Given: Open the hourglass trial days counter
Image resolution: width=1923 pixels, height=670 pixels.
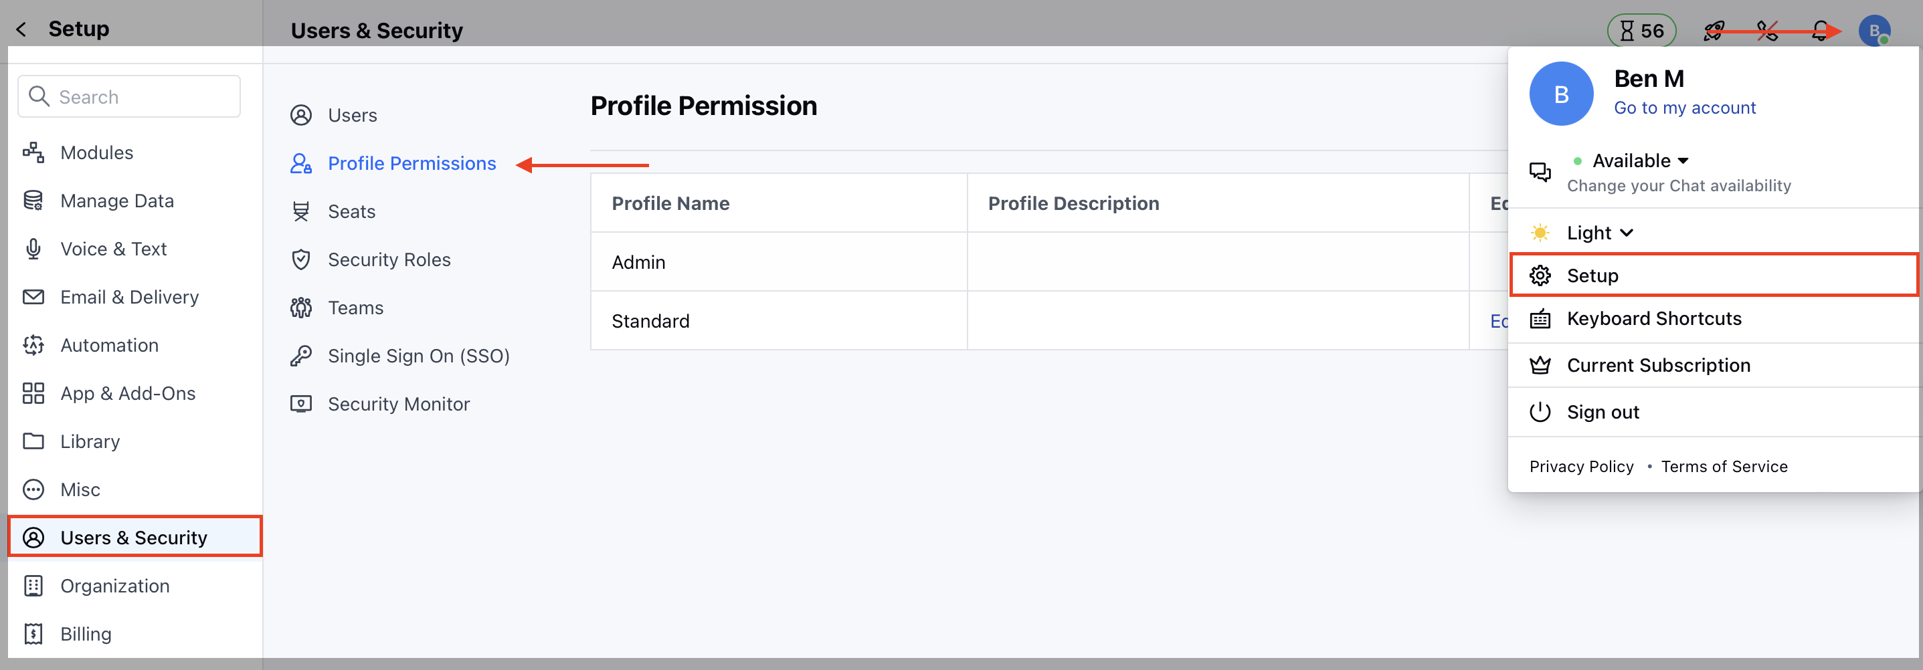Looking at the screenshot, I should coord(1641,31).
